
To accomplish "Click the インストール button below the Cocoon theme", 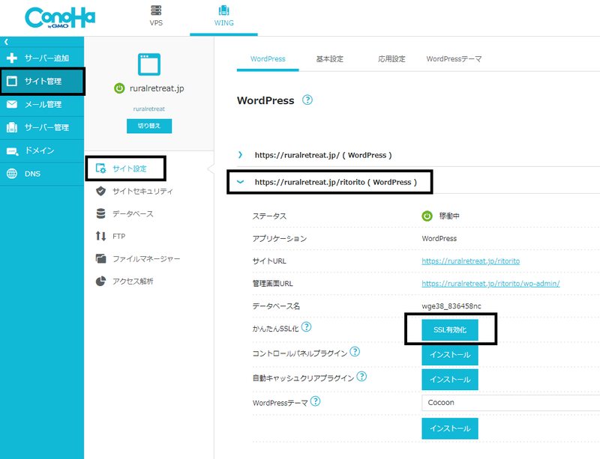I will click(x=450, y=428).
